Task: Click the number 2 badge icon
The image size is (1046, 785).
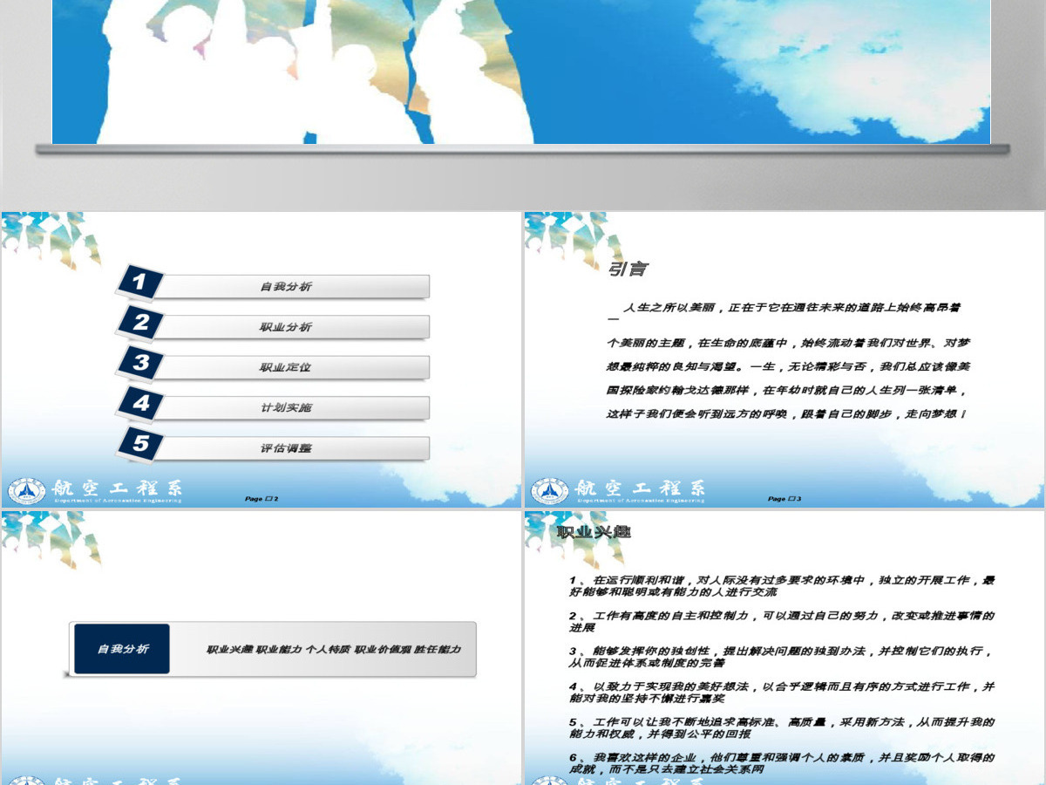Action: [x=141, y=322]
